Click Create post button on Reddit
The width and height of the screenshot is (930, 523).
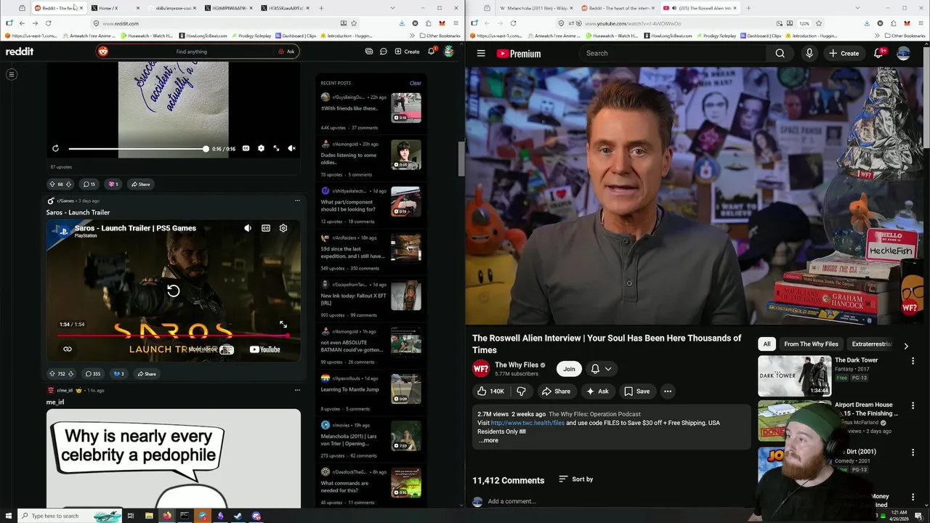(407, 52)
